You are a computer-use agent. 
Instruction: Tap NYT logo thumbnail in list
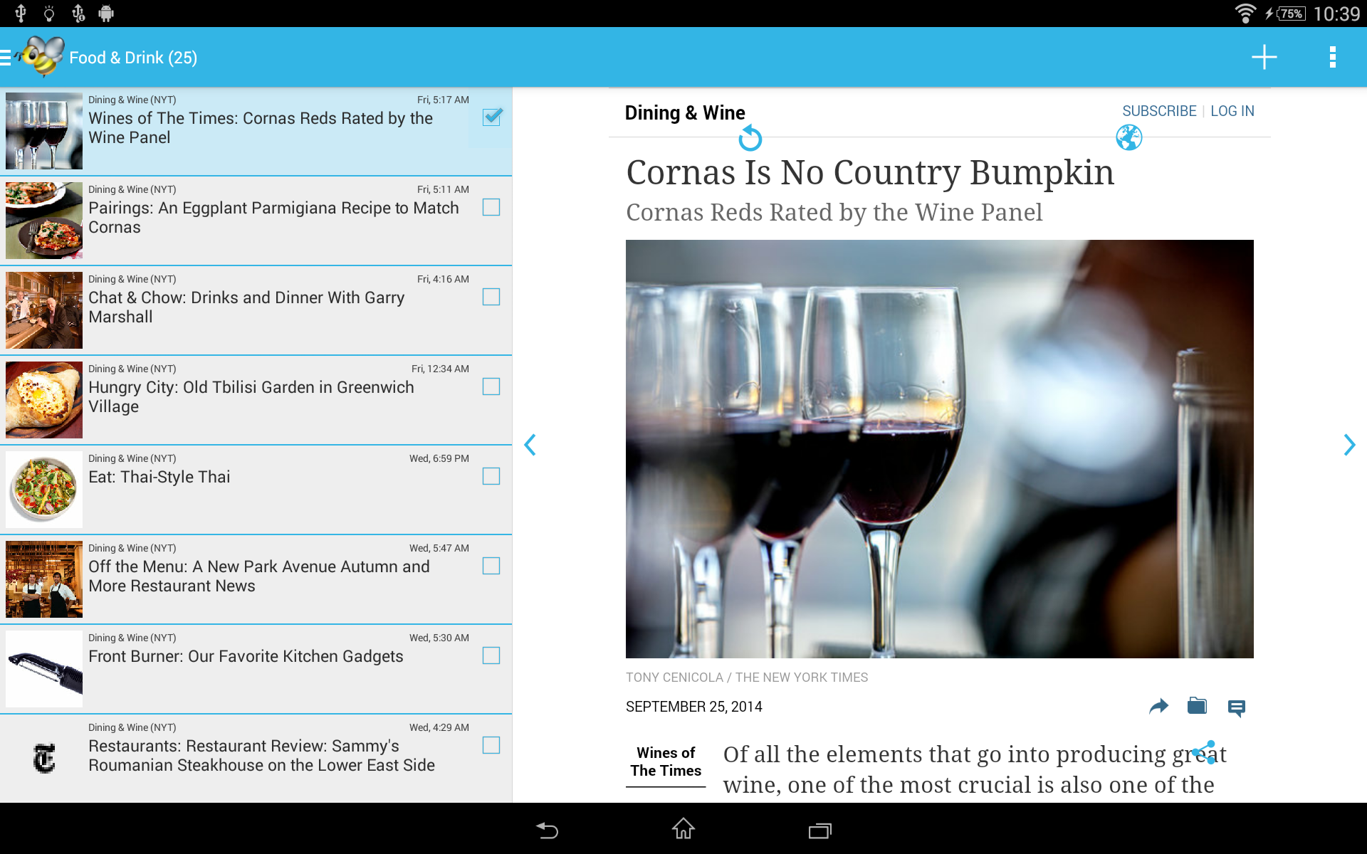pos(44,759)
